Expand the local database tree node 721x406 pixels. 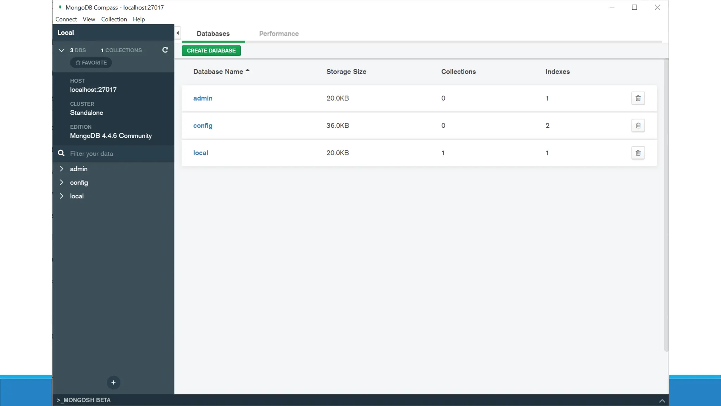click(62, 196)
